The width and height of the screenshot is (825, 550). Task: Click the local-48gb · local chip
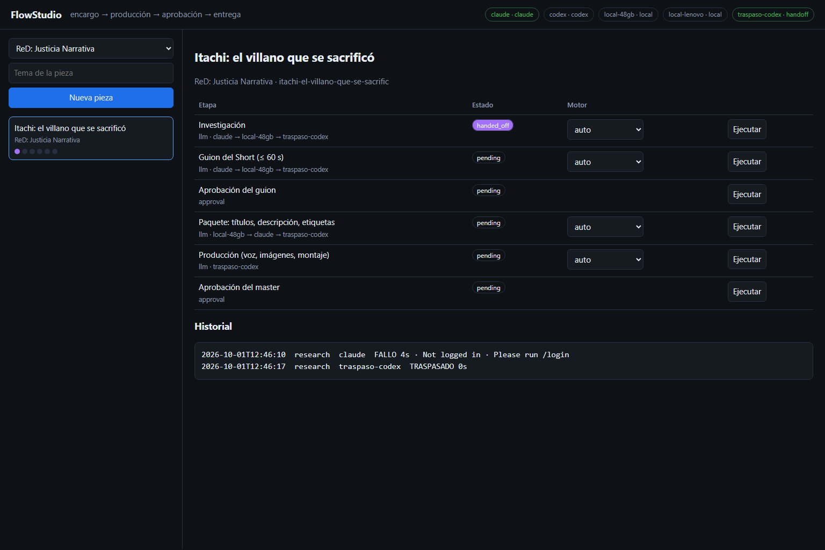[x=628, y=15]
